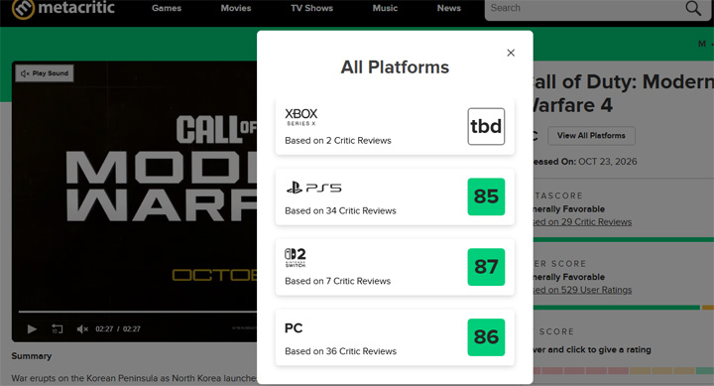Click the video progress bar
This screenshot has height=386, width=714.
tap(138, 312)
